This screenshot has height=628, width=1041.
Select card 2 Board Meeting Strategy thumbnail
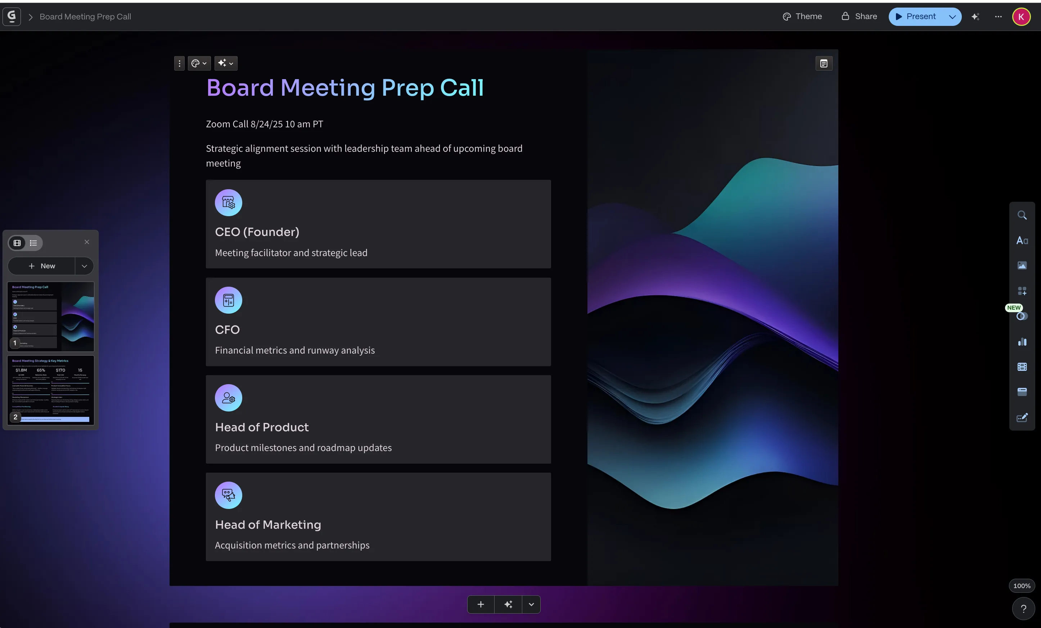(x=51, y=390)
